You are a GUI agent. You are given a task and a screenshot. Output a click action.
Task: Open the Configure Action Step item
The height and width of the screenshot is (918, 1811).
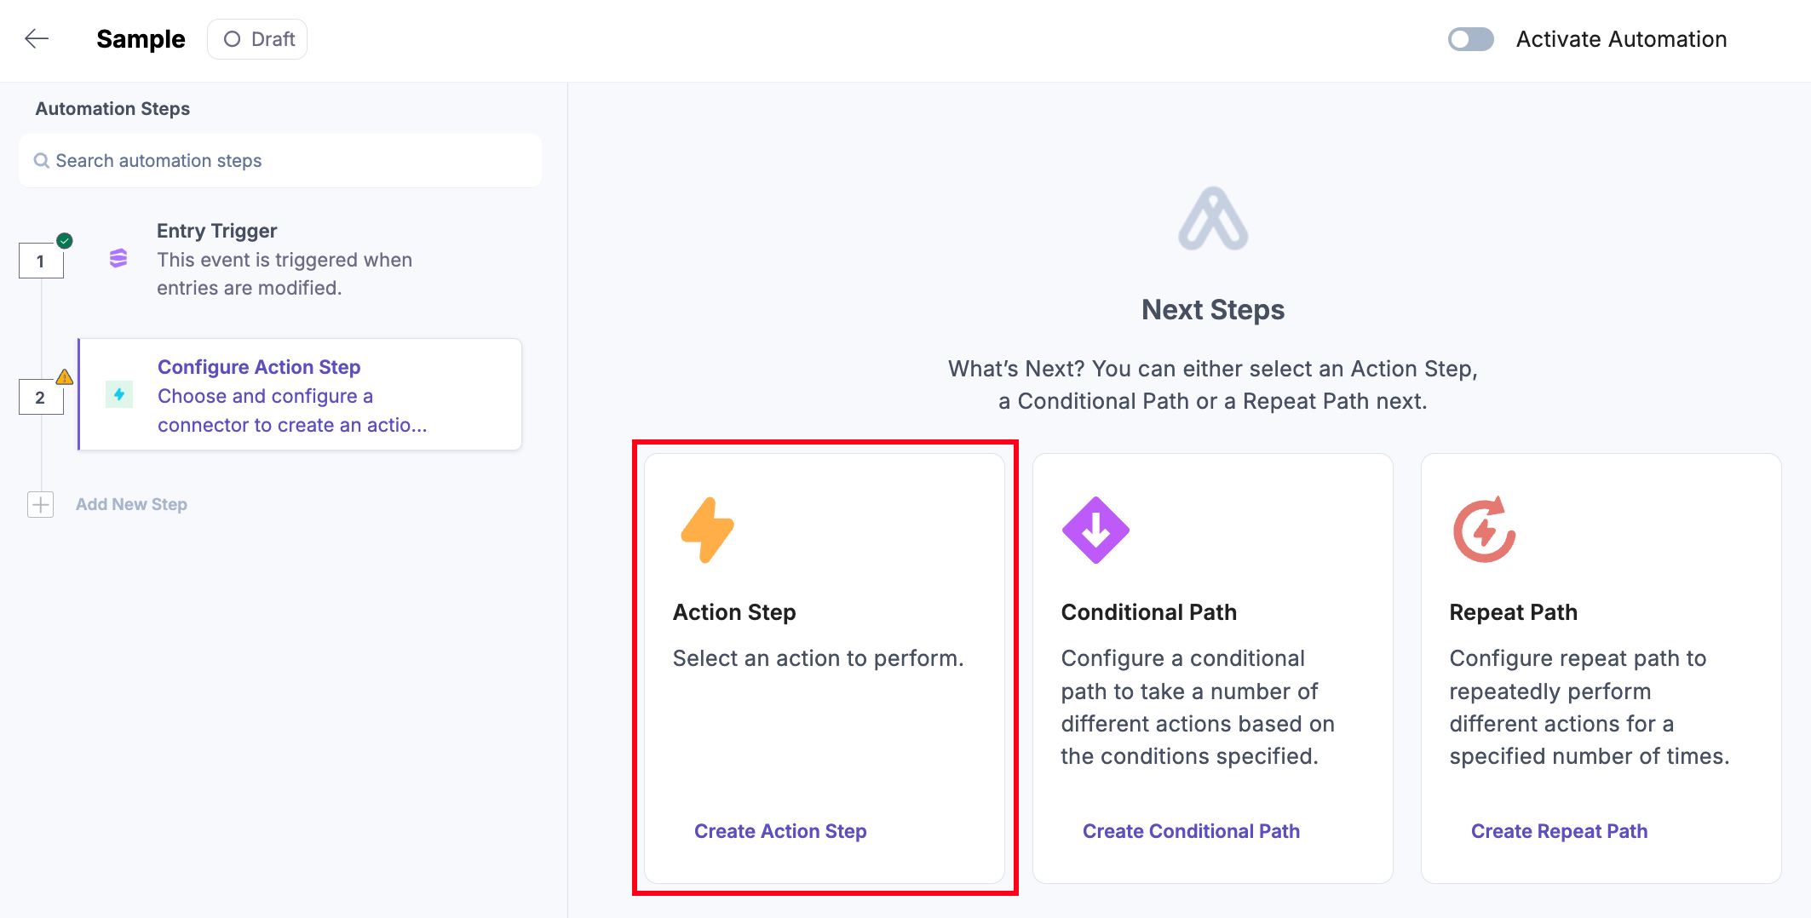(x=300, y=395)
